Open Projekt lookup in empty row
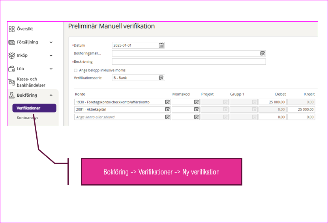This screenshot has width=328, height=223. tap(225, 117)
